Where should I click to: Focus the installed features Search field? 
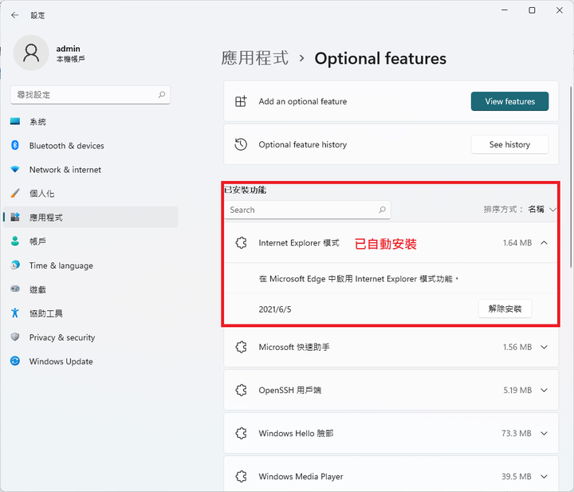(308, 210)
